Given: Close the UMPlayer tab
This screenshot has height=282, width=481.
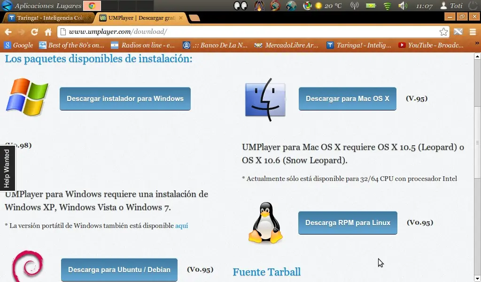Looking at the screenshot, I should coord(181,18).
